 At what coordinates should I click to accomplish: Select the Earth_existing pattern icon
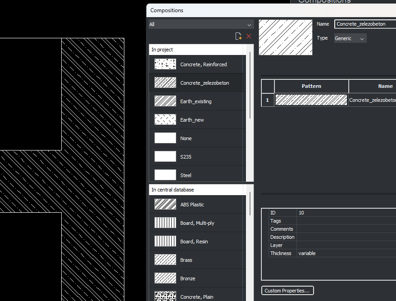tap(165, 101)
